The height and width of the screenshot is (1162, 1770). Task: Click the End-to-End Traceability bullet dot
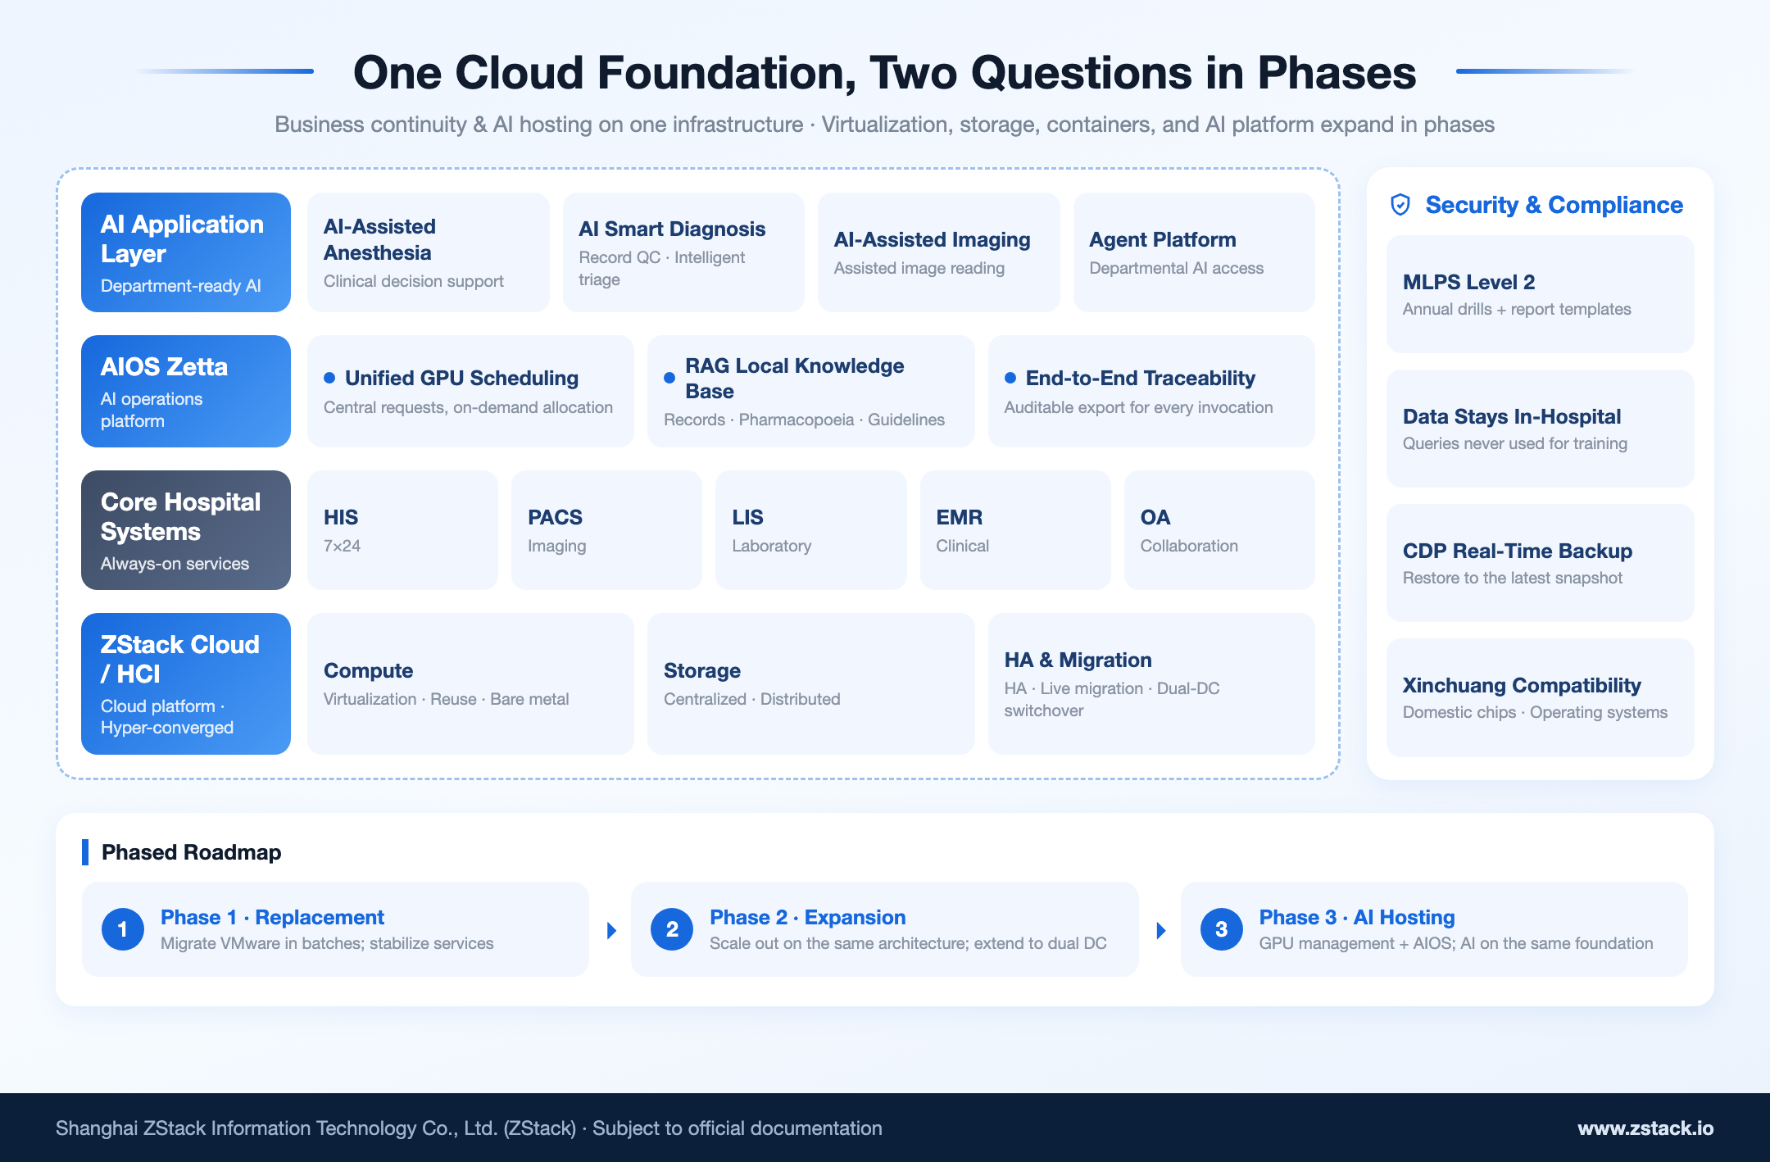point(1010,378)
